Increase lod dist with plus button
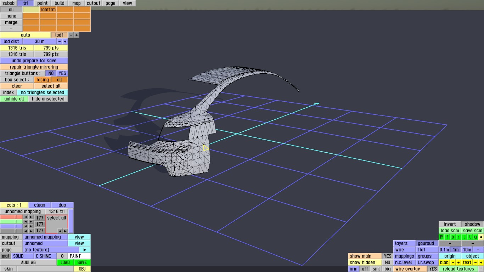 point(65,41)
